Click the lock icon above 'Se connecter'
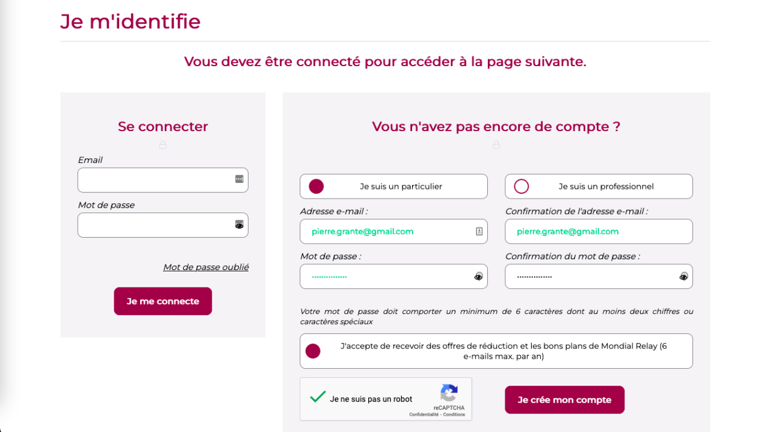The width and height of the screenshot is (770, 432). pyautogui.click(x=162, y=144)
